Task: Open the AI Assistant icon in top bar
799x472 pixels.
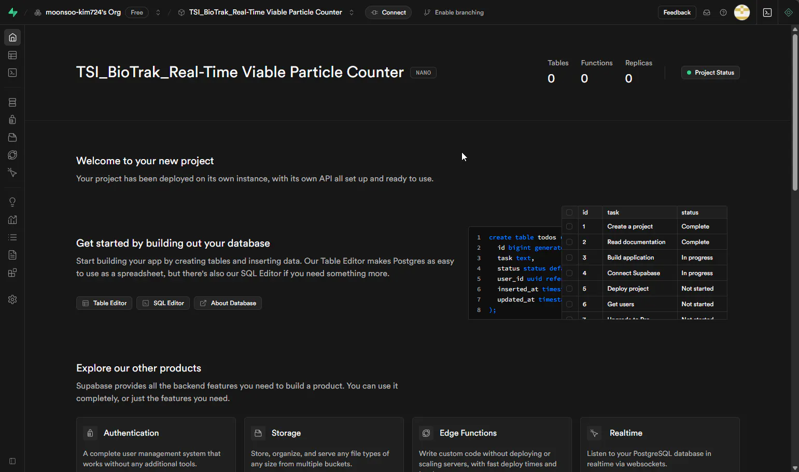Action: [789, 12]
